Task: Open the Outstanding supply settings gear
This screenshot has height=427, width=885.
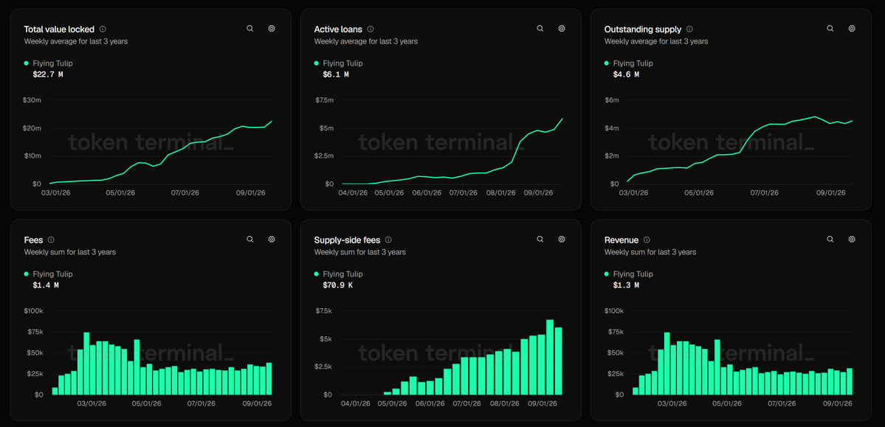Action: pos(852,28)
